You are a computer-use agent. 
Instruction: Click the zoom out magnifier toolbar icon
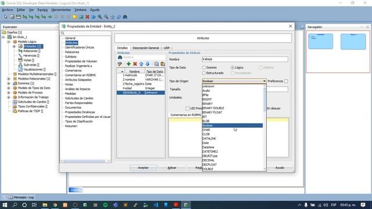(106, 17)
